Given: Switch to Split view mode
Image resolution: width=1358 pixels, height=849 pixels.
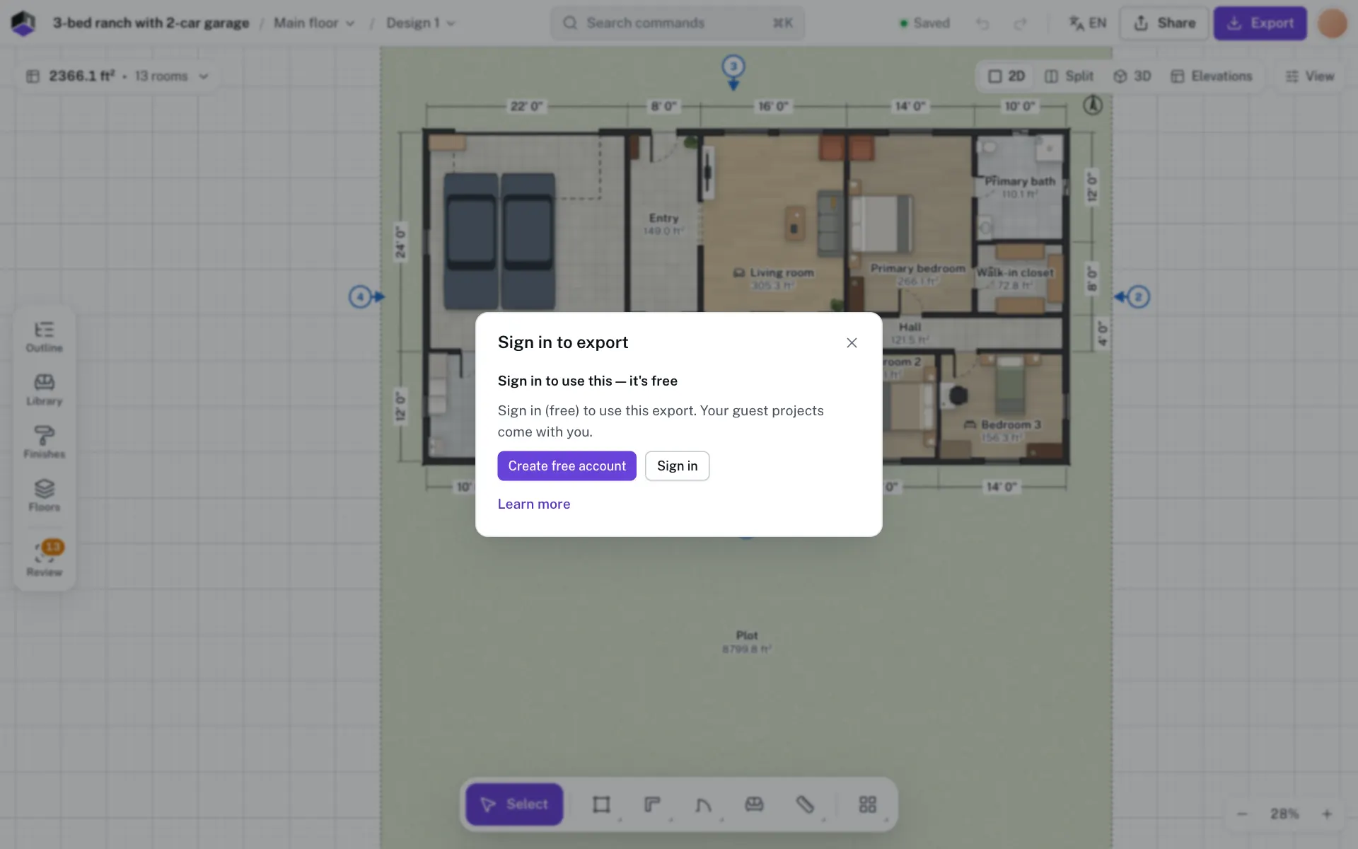Looking at the screenshot, I should click(x=1069, y=76).
